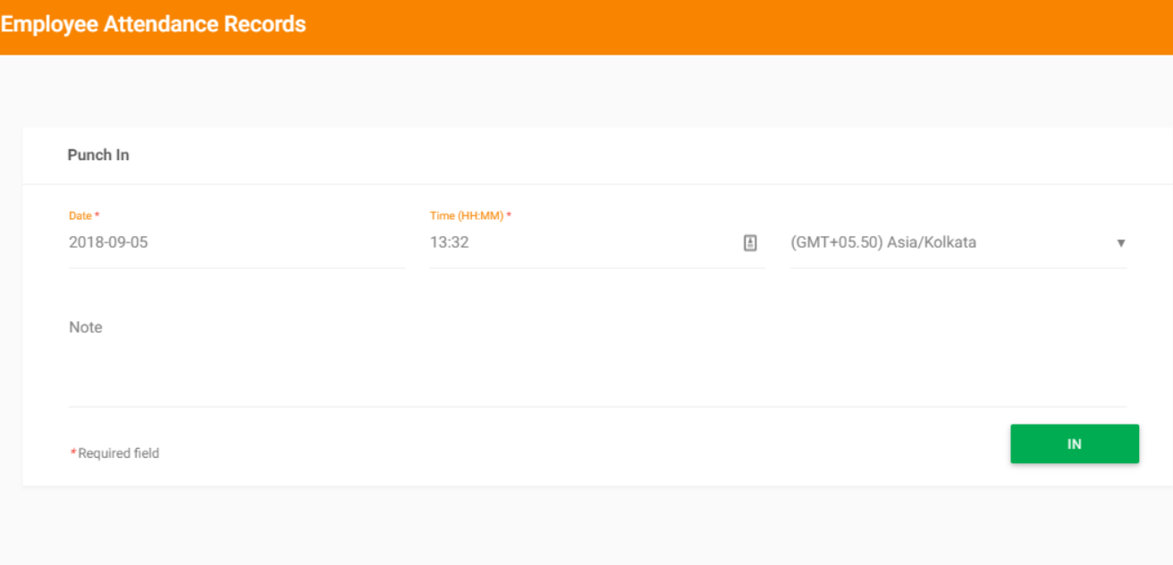Image resolution: width=1173 pixels, height=565 pixels.
Task: Open the Asia/Kolkata timezone selector
Action: (957, 242)
